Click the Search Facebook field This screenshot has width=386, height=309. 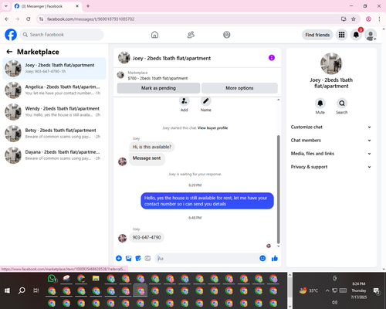62,35
